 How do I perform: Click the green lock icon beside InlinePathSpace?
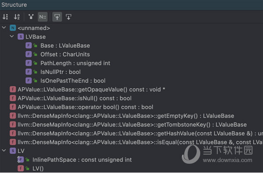[x=28, y=160]
